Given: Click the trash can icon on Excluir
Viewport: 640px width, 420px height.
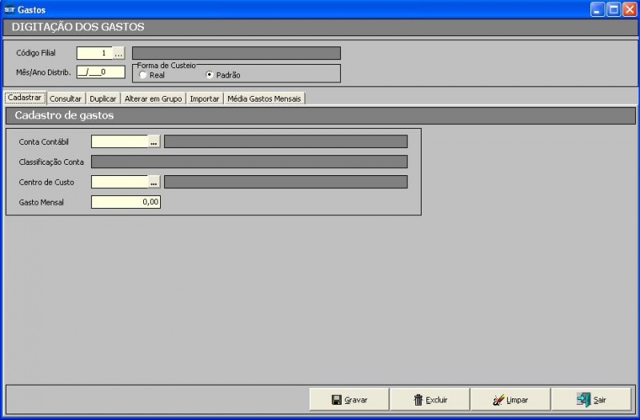Looking at the screenshot, I should pyautogui.click(x=418, y=400).
